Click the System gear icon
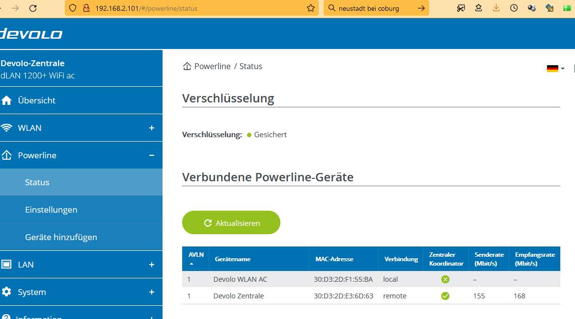 pos(6,292)
